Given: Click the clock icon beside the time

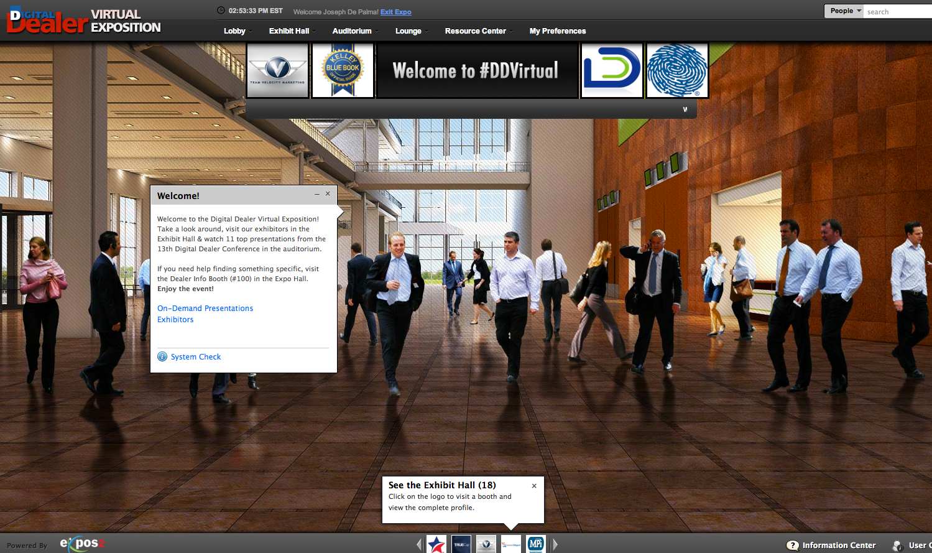Looking at the screenshot, I should (x=221, y=11).
